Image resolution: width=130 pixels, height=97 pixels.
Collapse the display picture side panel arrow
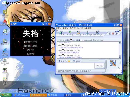(x=120, y=62)
